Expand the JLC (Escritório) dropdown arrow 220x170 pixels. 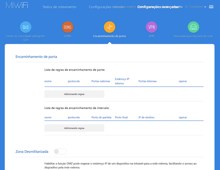205,7
